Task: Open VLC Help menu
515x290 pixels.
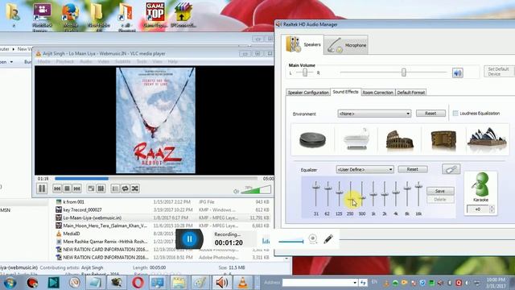Action: click(173, 61)
